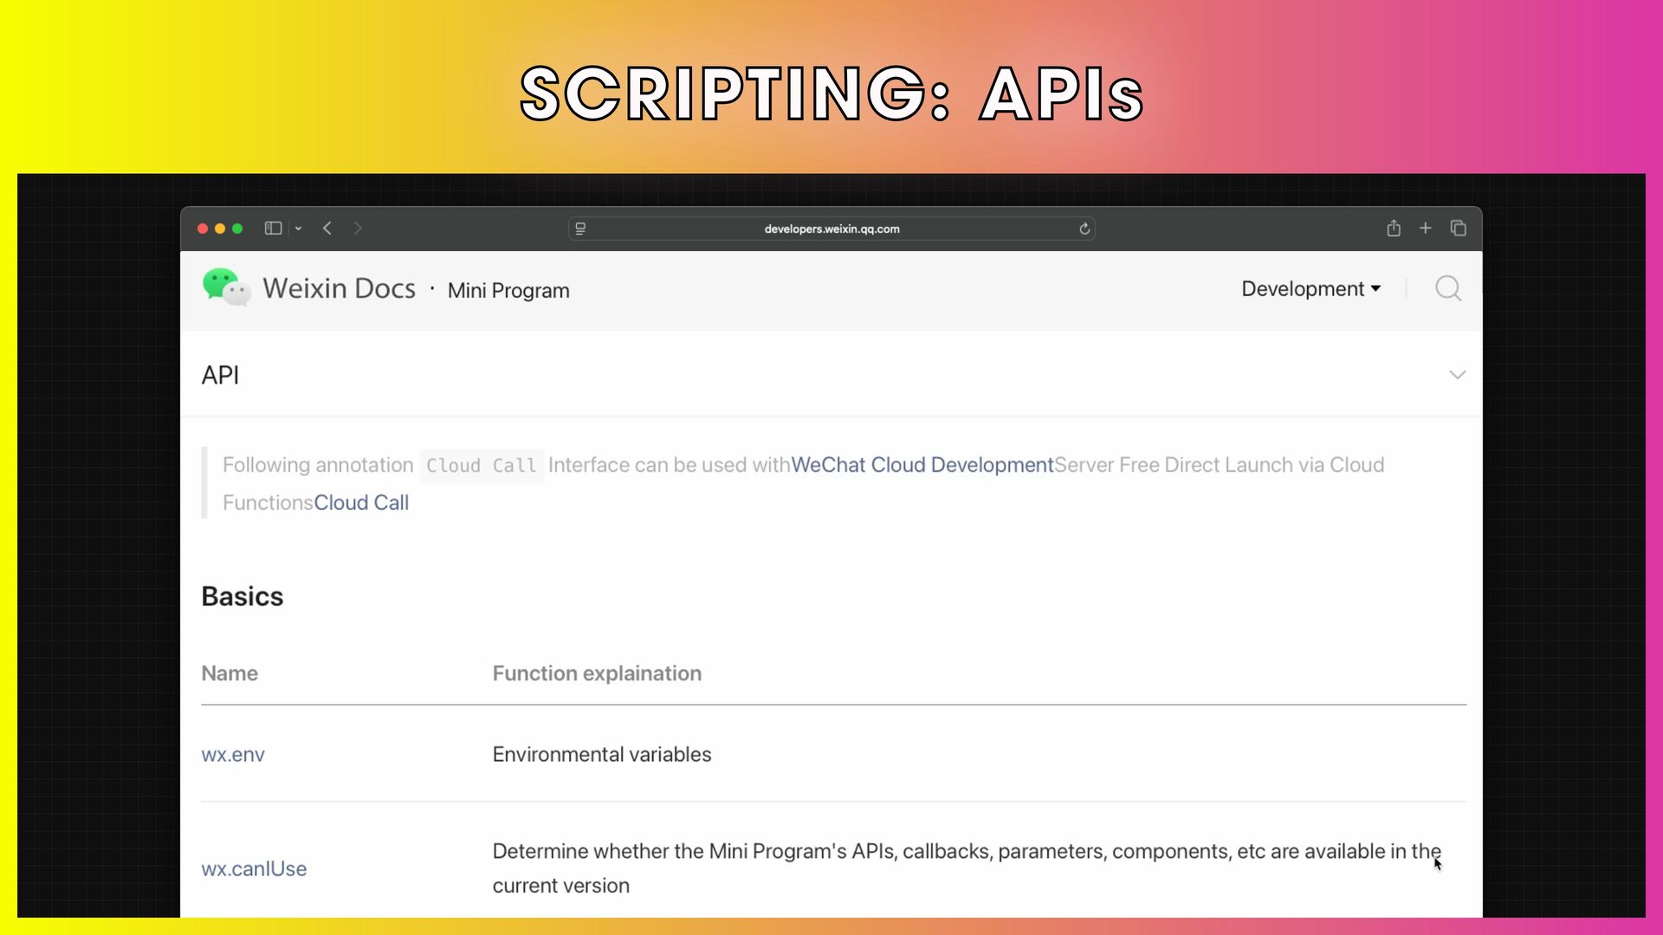Open the wx.canIUse API link
Screen dimensions: 1663x935
(x=254, y=868)
